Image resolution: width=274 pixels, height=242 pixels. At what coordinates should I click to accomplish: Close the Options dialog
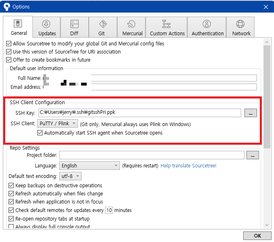(x=266, y=7)
